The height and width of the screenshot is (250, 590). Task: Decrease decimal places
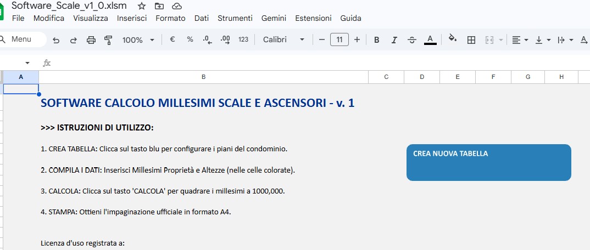point(207,40)
